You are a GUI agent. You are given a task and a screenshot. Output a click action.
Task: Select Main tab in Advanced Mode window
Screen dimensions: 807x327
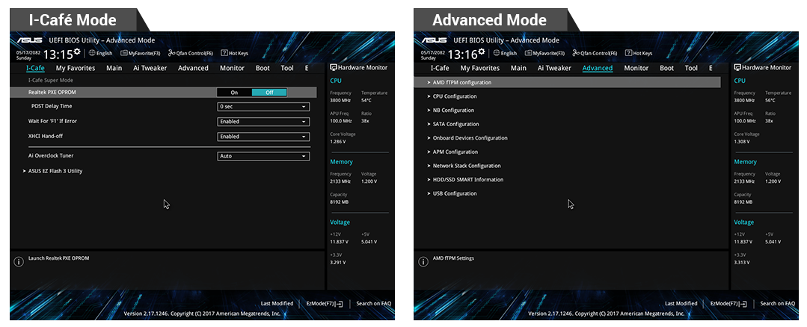pos(518,68)
